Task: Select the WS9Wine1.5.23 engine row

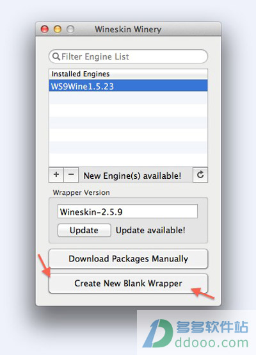Action: coord(128,86)
